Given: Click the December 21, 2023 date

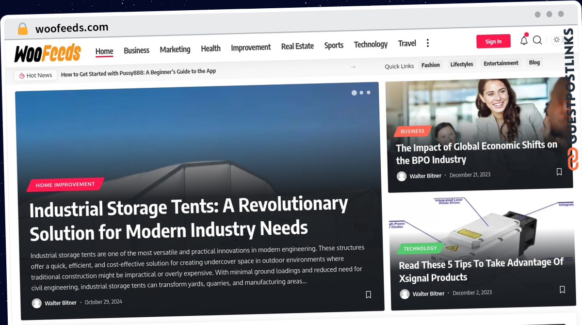Looking at the screenshot, I should point(470,175).
